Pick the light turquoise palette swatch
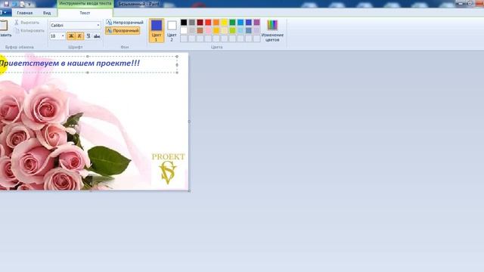Screen dimensions: 484x272 pyautogui.click(x=240, y=30)
